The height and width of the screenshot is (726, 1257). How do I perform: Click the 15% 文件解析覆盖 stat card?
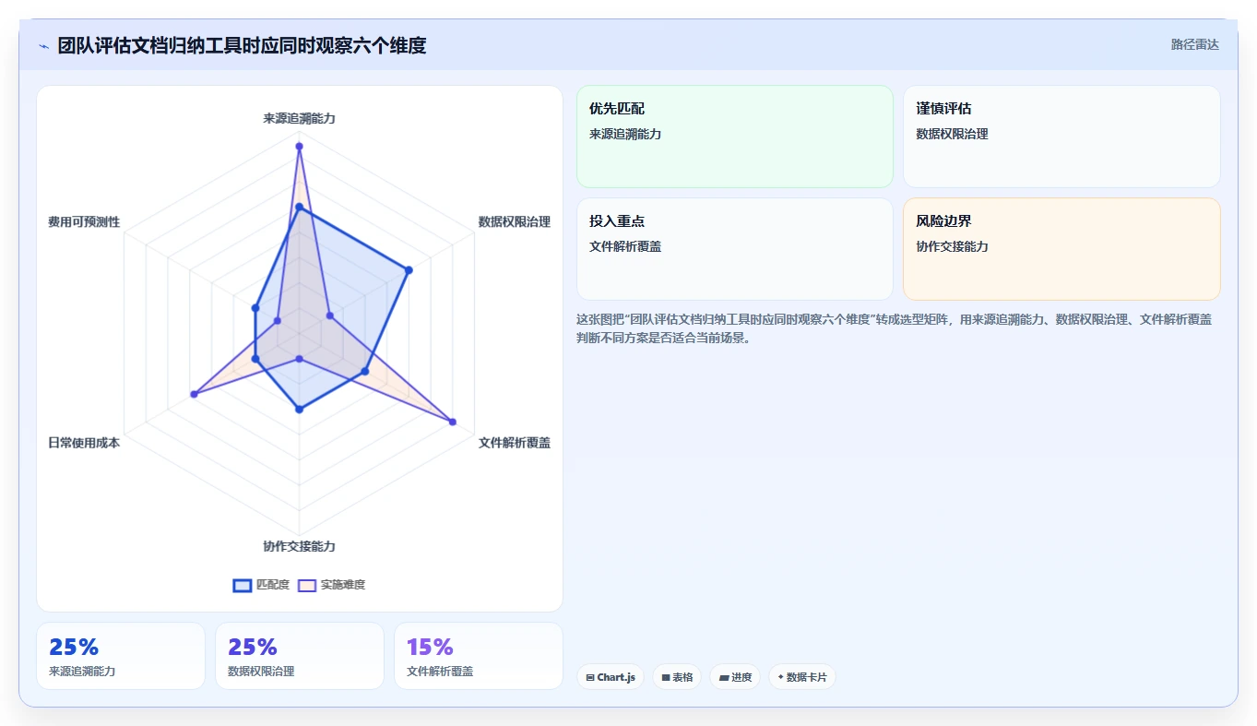479,656
